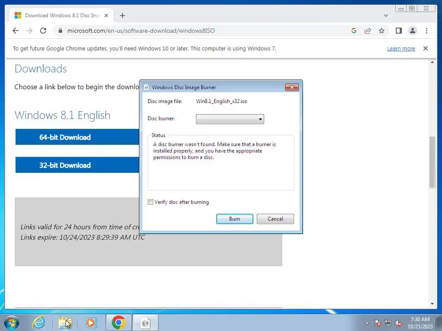Screen dimensions: 442x331
Task: Click the page scrollbar thumb
Action: (x=432, y=162)
